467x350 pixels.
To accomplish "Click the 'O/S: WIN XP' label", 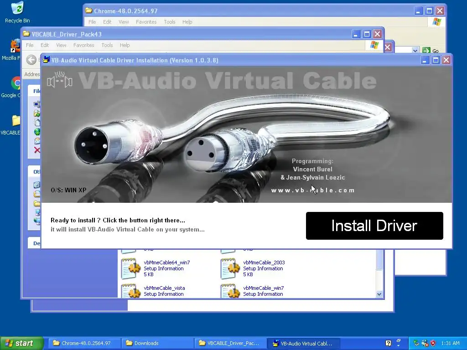I will click(68, 190).
